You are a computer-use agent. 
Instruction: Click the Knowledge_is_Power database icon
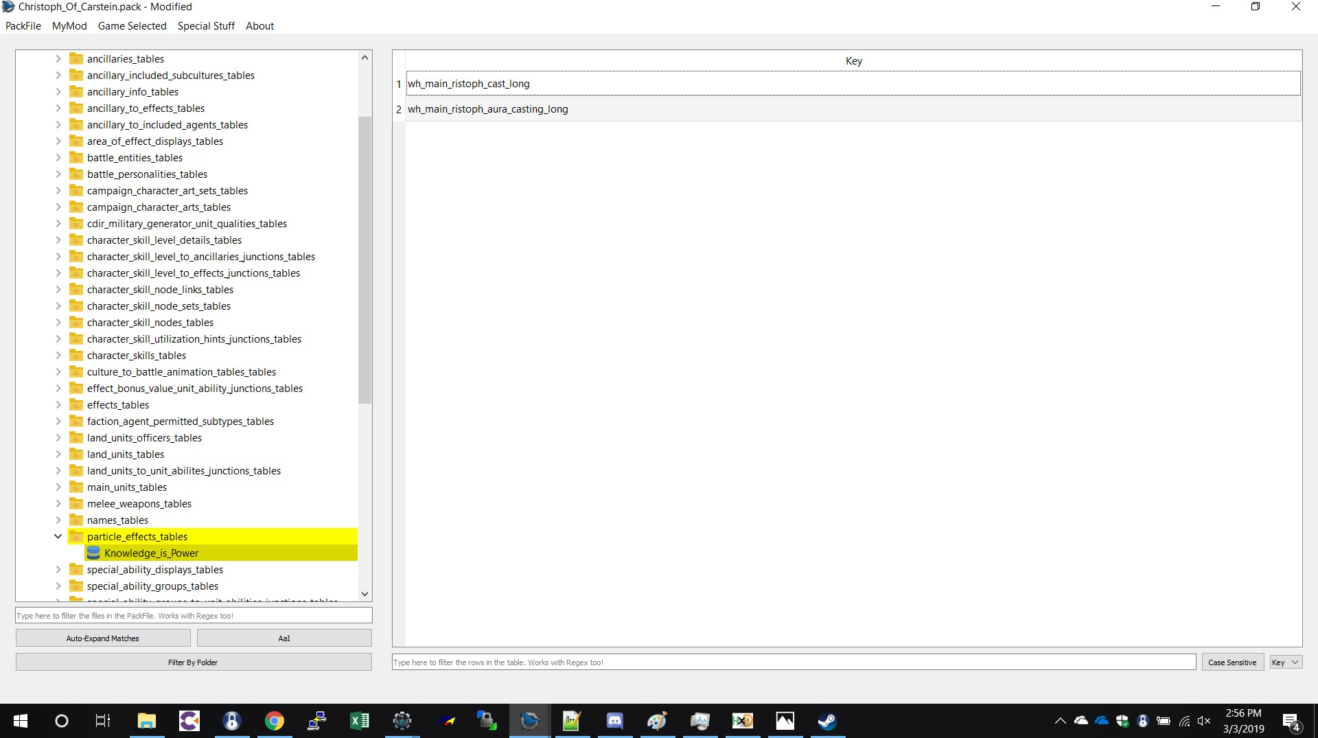coord(94,553)
